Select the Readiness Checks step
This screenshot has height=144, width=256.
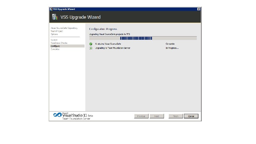point(59,43)
